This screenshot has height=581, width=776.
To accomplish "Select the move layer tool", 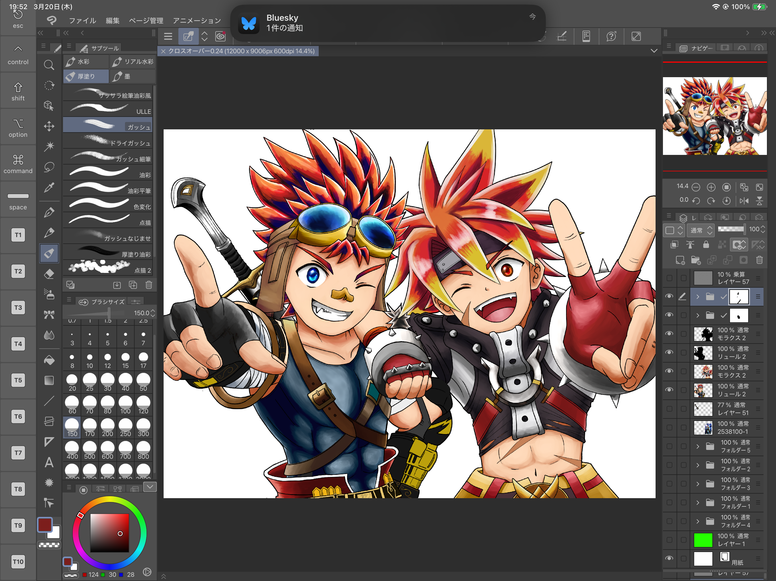I will [x=49, y=126].
